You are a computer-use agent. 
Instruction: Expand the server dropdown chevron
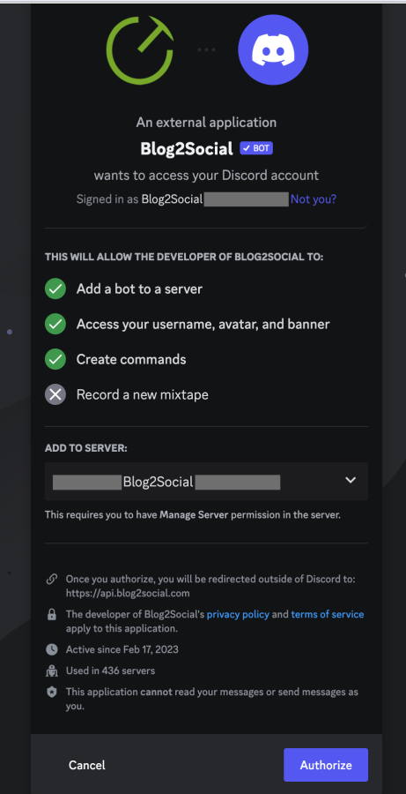point(351,480)
